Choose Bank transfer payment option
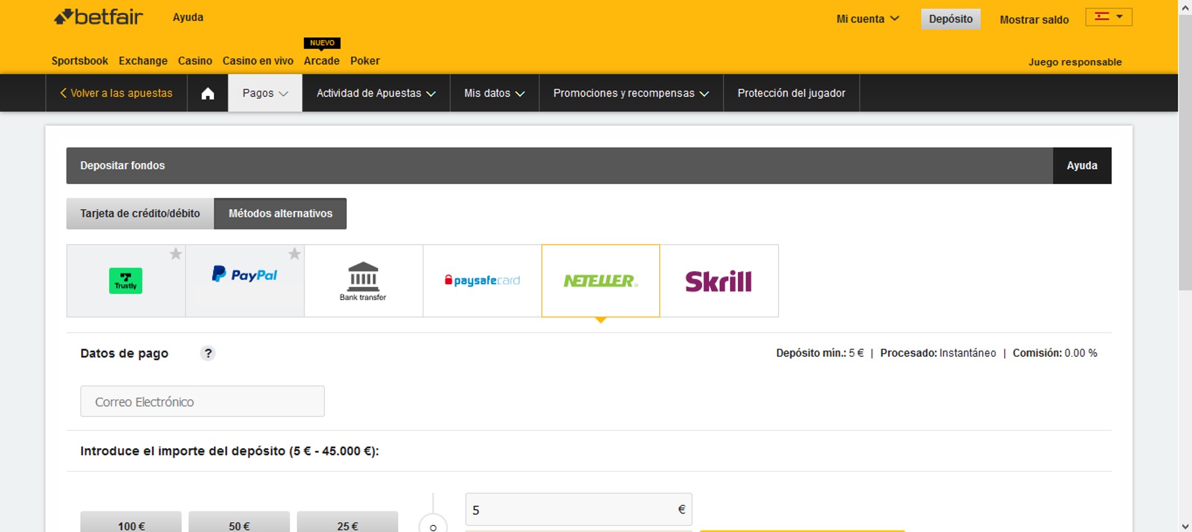The height and width of the screenshot is (532, 1192). point(364,281)
